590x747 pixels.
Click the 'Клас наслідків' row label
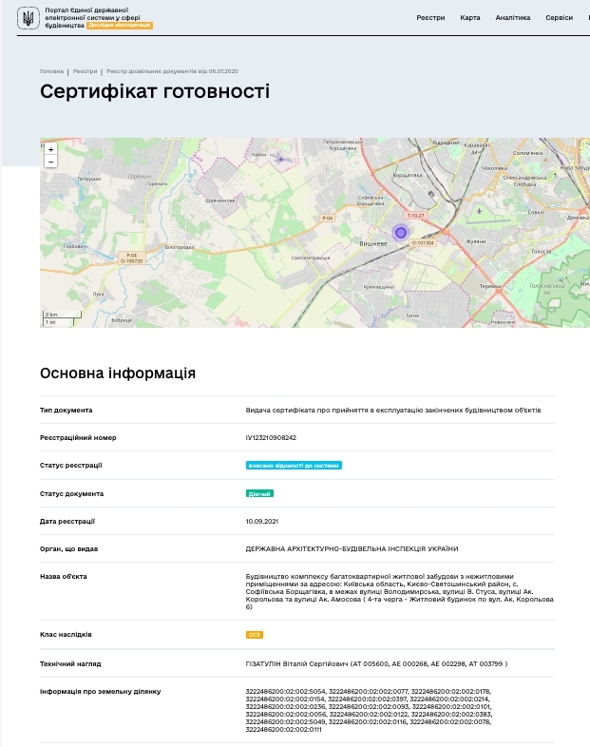point(66,635)
